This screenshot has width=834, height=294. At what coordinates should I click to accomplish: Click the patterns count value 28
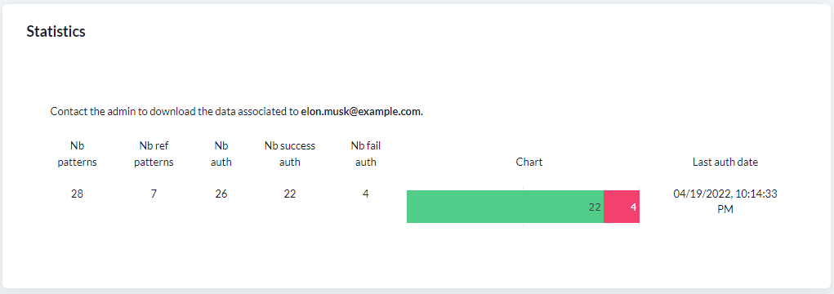click(77, 194)
